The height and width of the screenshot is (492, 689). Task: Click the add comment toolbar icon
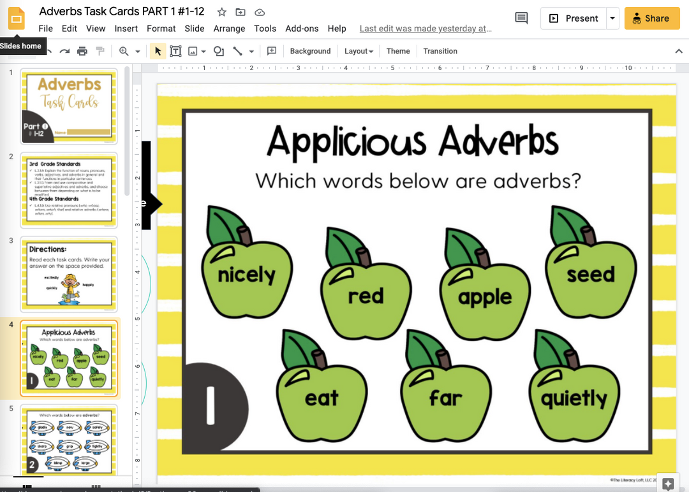[x=272, y=51]
